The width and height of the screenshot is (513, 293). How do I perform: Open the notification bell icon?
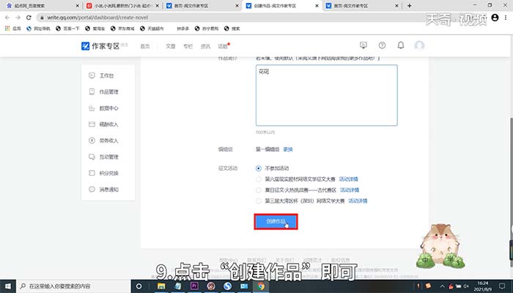pos(400,45)
